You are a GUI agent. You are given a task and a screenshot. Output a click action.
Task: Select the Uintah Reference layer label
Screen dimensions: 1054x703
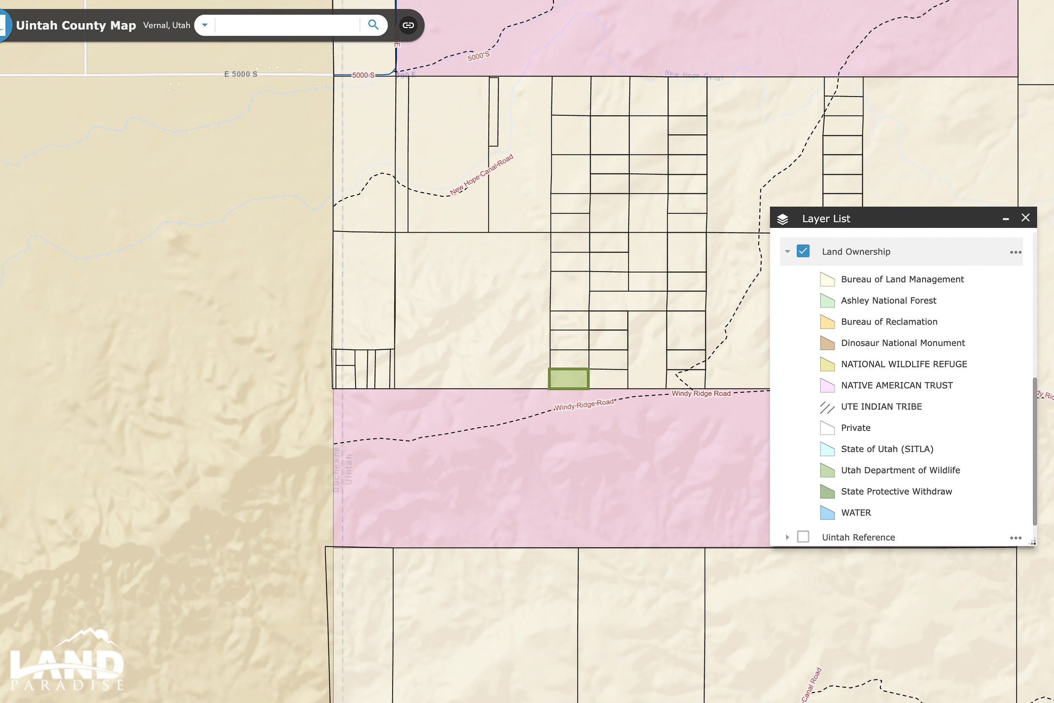tap(858, 537)
